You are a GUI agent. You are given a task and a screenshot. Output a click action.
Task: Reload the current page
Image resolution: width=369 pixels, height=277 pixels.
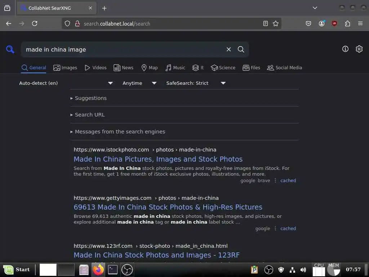pos(35,23)
